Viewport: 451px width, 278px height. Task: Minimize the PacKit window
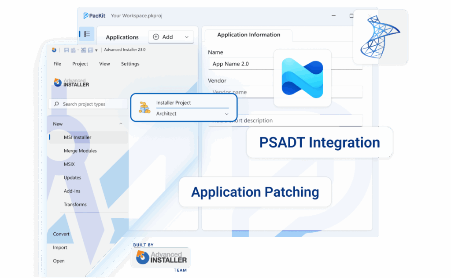tap(333, 15)
